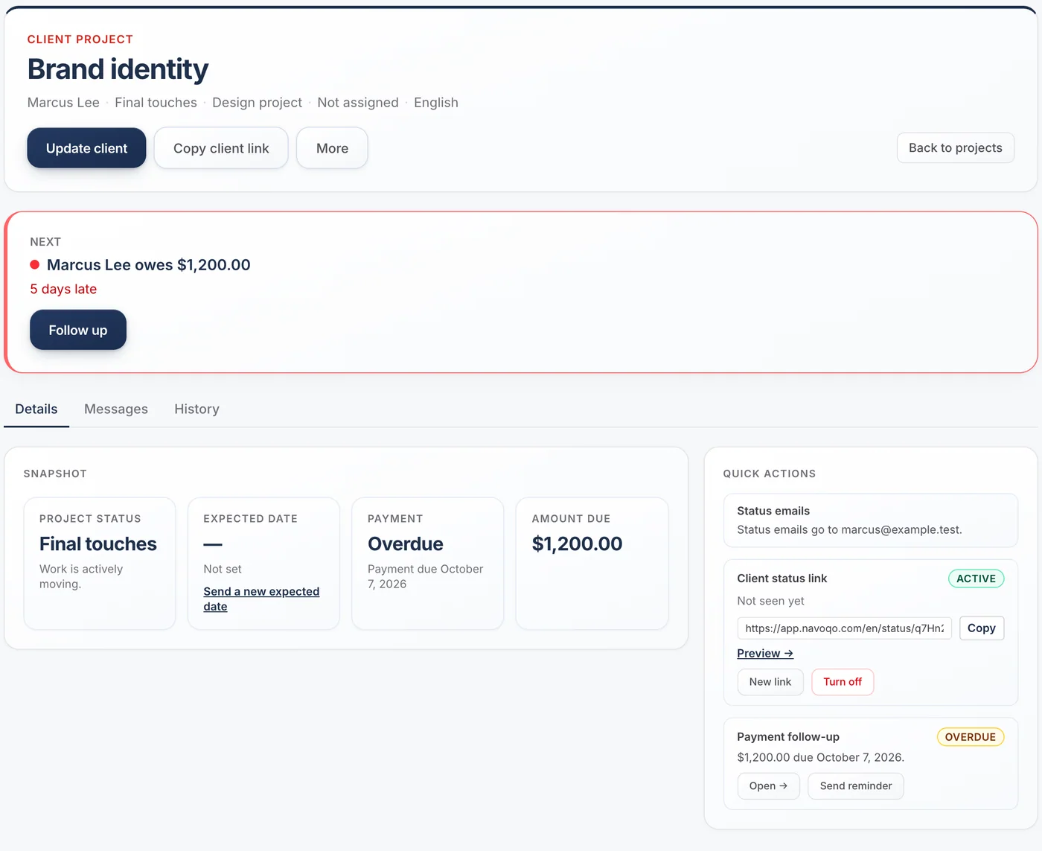Click 'Marcus Lee owes $1,200.00' heading
Viewport: 1042px width, 851px height.
pos(148,264)
